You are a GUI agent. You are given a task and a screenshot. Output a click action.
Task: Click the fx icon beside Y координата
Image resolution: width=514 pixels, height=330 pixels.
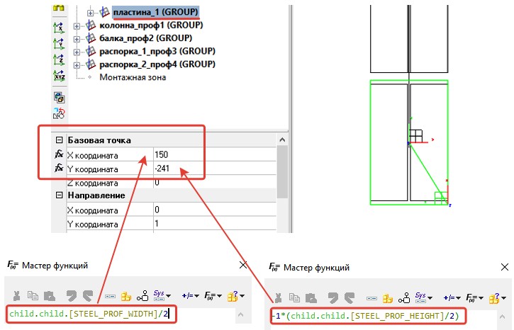tap(59, 169)
